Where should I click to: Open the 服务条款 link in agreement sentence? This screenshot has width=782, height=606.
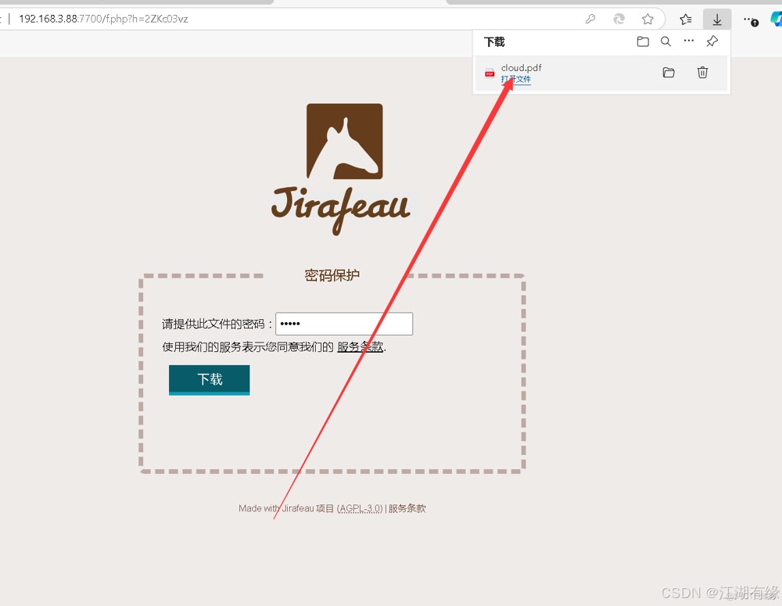[360, 347]
